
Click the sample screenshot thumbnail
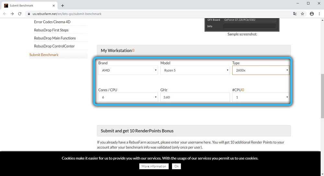242,25
